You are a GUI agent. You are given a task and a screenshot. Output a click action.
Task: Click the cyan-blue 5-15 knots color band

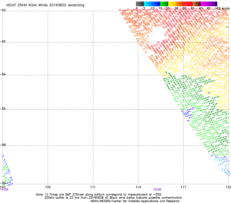point(152,4)
